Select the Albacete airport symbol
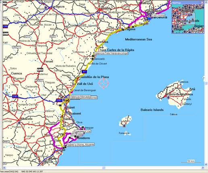The width and height of the screenshot is (208, 173). 19,123
